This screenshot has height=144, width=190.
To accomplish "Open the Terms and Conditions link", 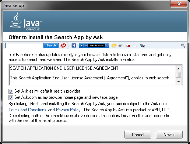I will click(x=27, y=110).
